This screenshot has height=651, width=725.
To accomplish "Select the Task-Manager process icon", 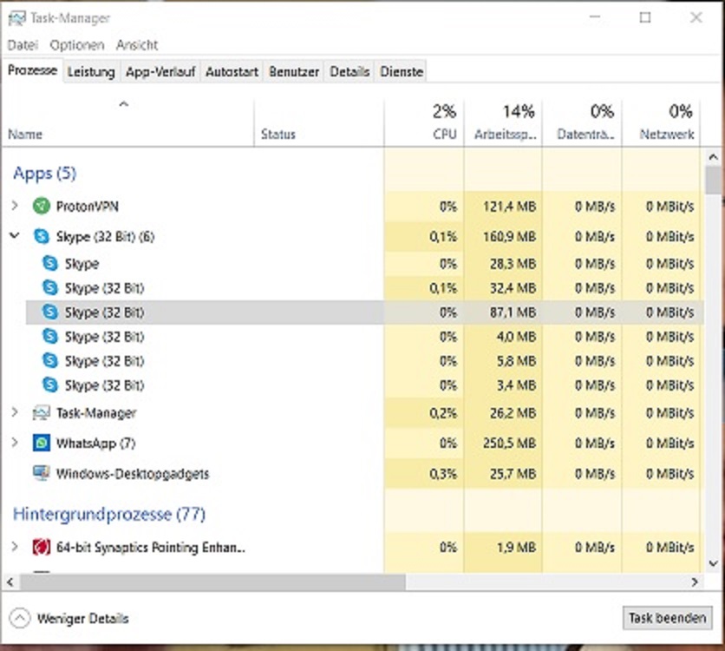I will [x=41, y=412].
